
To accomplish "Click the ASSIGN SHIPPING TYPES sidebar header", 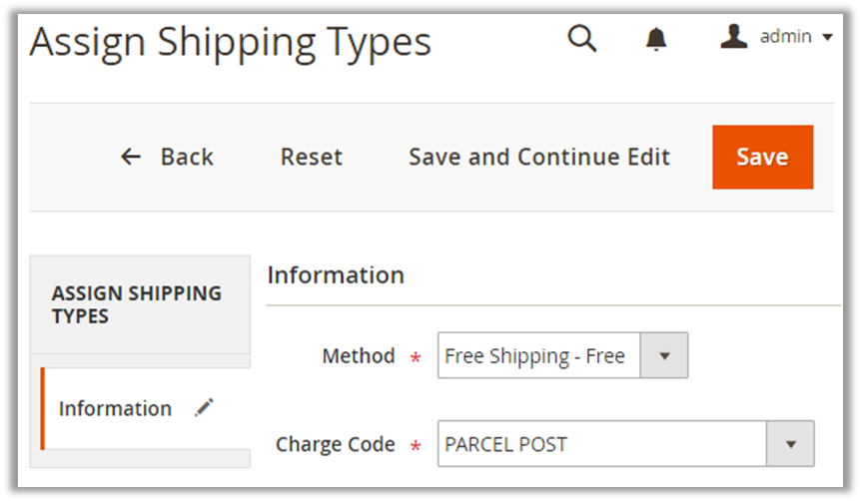I will click(x=137, y=304).
